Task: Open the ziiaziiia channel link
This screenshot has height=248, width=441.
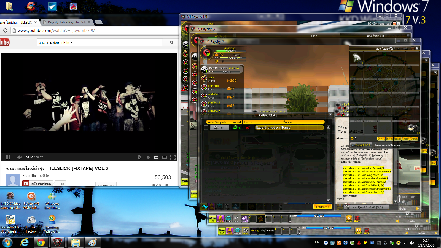Action: [x=29, y=176]
